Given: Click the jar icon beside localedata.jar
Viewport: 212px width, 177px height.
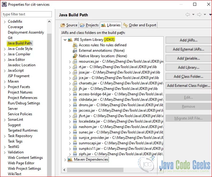Looking at the screenshot, I should [75, 121].
